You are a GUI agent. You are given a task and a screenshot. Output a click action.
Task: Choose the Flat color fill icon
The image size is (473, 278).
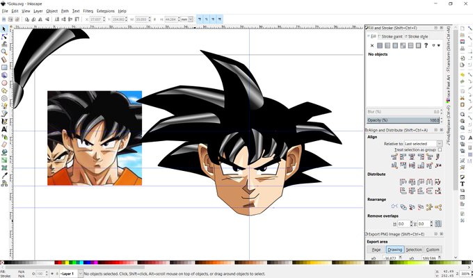[380, 46]
